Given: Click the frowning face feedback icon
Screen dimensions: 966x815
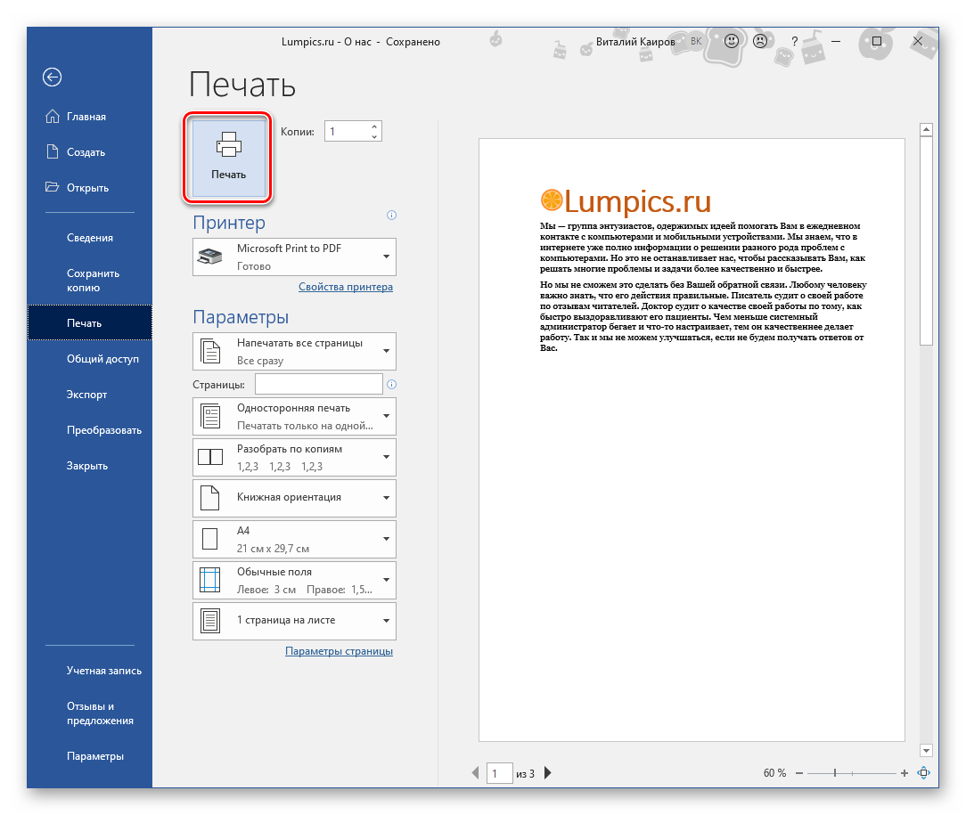Looking at the screenshot, I should [760, 42].
